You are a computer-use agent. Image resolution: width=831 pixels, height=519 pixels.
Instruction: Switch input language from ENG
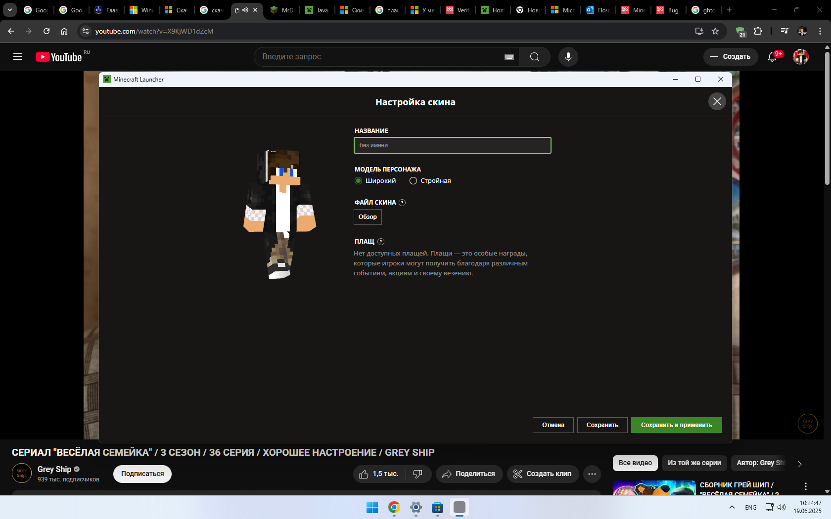751,508
